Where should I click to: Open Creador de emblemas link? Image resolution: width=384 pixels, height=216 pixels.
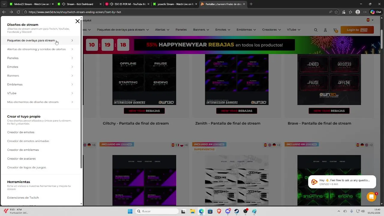tap(23, 150)
